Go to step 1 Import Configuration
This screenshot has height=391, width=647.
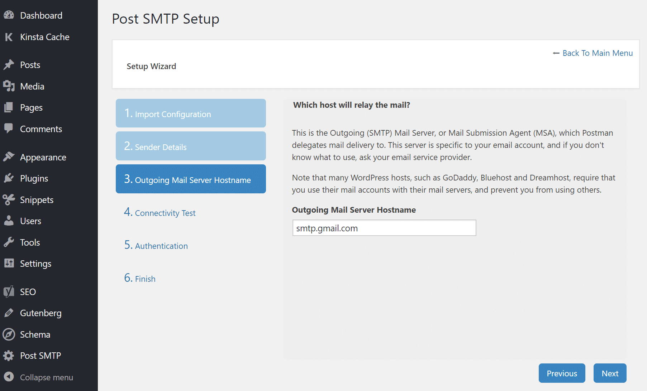point(191,114)
